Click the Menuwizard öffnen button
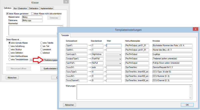The image size is (200, 110). (18, 68)
